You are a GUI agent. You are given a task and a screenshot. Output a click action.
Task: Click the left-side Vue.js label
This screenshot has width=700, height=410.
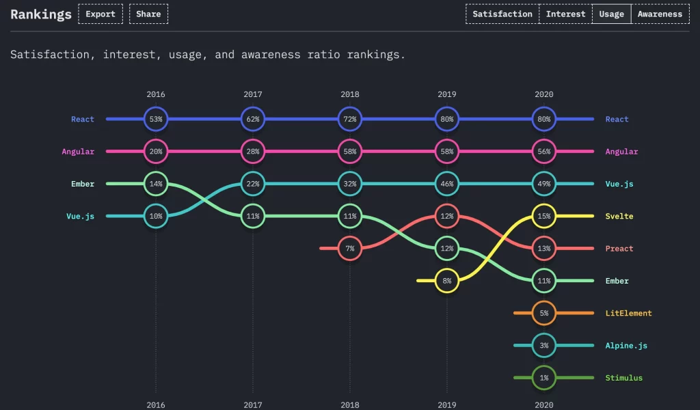[x=80, y=216]
